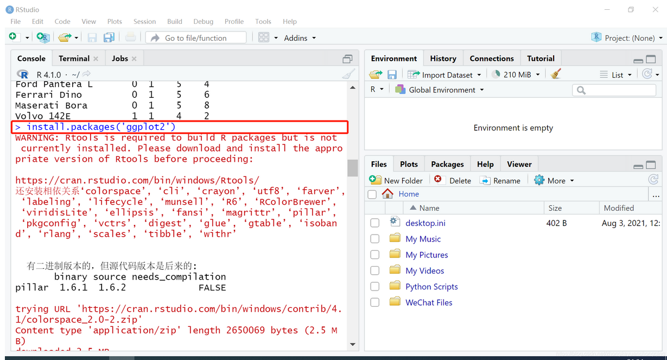Tick the checkbox for desktop.ini
This screenshot has height=360, width=667.
[374, 223]
